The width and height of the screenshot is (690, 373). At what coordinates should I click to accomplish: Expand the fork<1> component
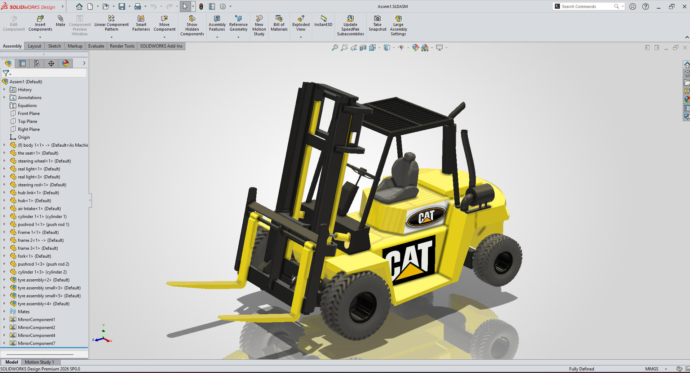(4, 256)
